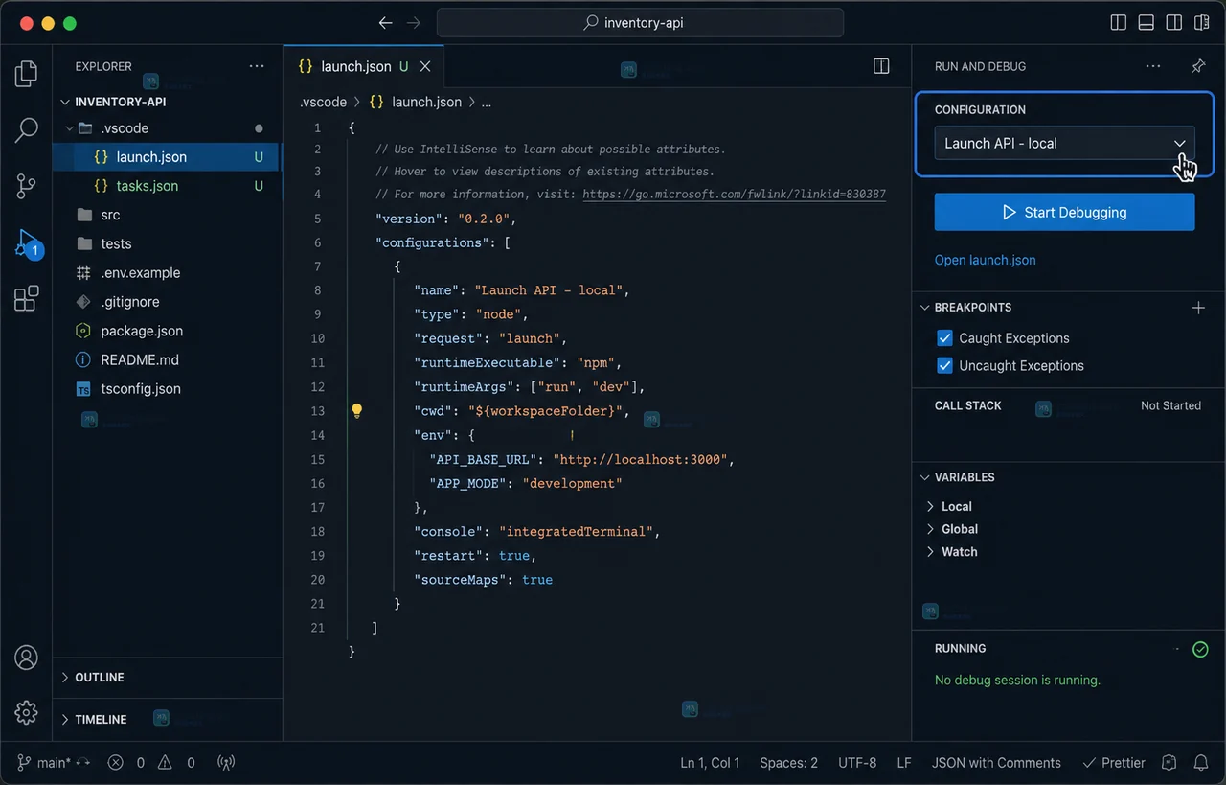The image size is (1226, 785).
Task: Select tasks.json in the Explorer tree
Action: (167, 186)
